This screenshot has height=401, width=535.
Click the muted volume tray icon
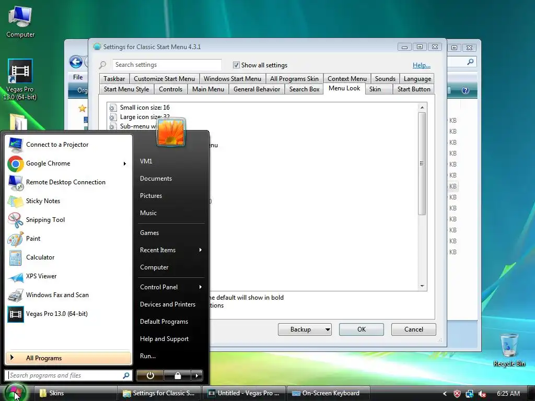tap(482, 394)
